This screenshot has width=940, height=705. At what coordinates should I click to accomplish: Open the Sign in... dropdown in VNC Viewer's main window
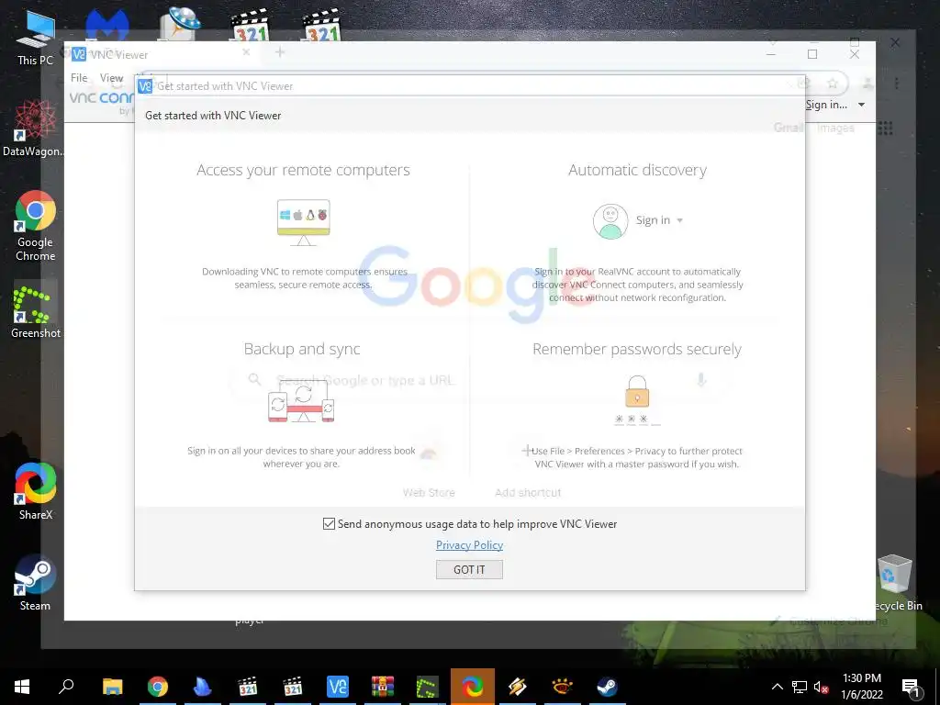click(835, 105)
